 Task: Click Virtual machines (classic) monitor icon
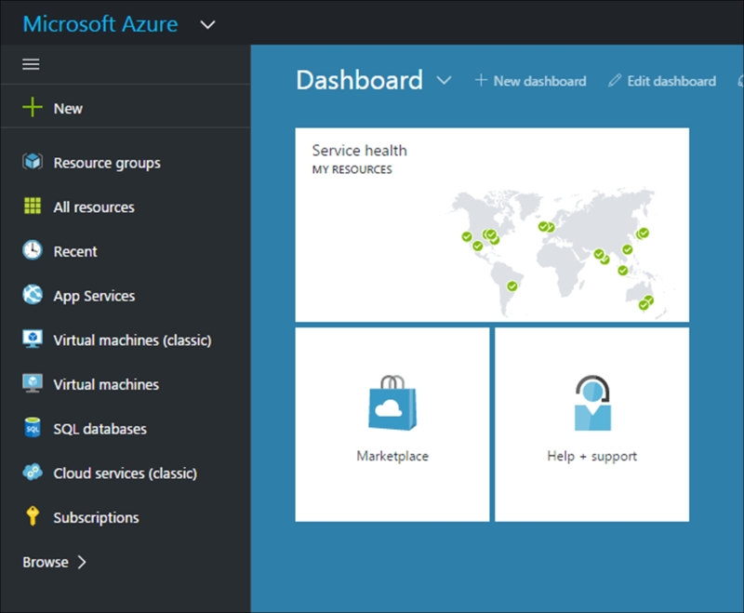(x=33, y=340)
